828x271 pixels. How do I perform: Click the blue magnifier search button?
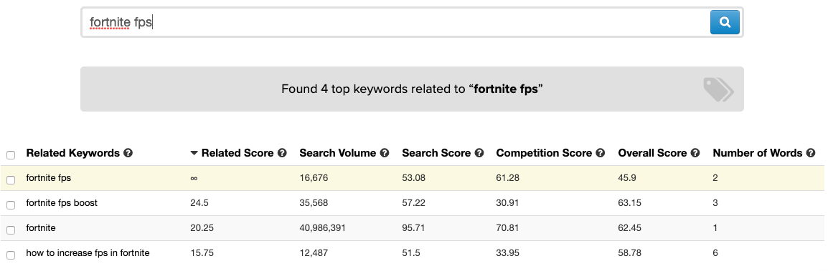725,22
